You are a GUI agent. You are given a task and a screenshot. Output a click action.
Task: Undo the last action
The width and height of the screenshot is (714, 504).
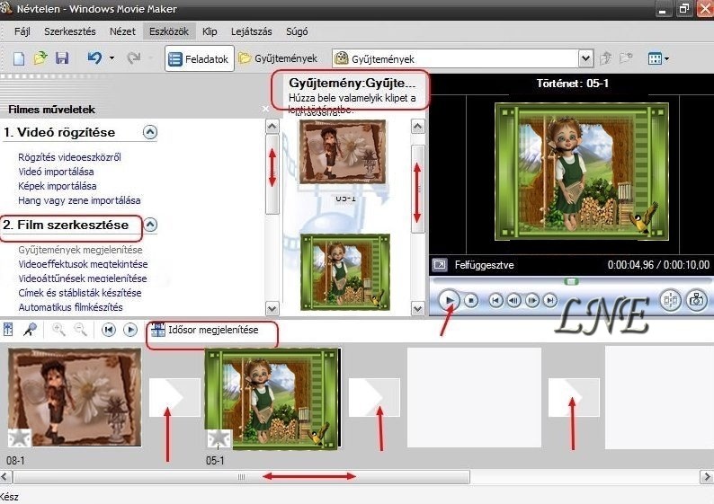click(x=94, y=57)
